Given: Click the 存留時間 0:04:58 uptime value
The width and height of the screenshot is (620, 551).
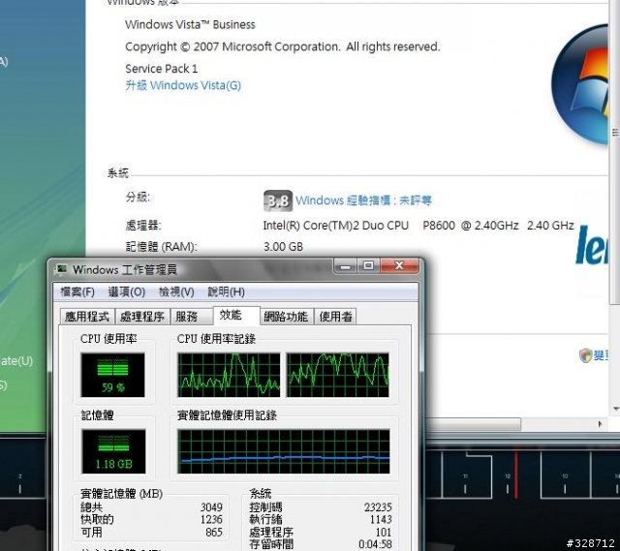Looking at the screenshot, I should click(375, 544).
